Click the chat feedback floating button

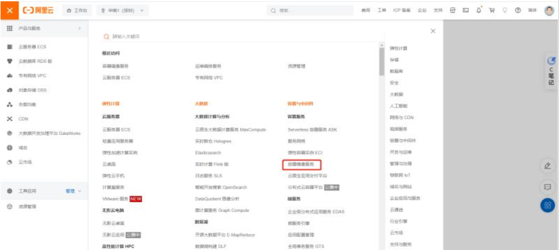pos(548,186)
